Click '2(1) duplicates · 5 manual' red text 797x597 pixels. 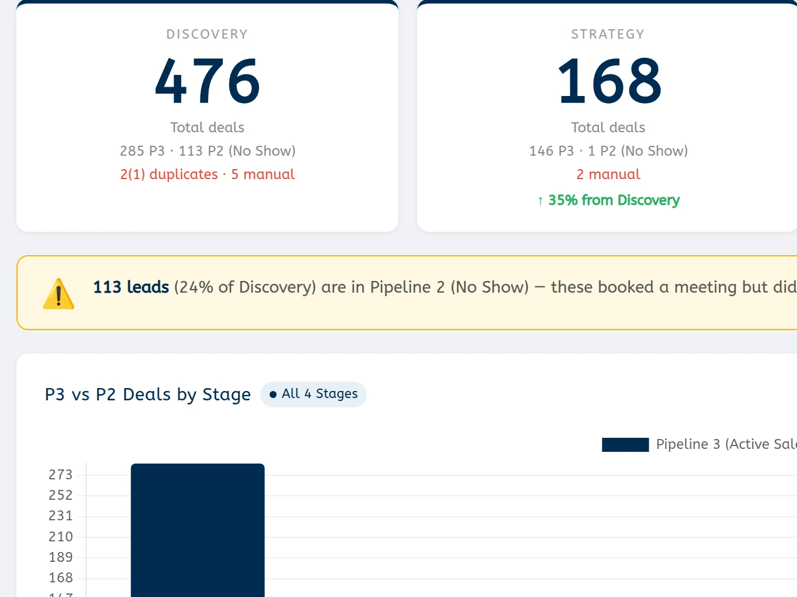(207, 174)
